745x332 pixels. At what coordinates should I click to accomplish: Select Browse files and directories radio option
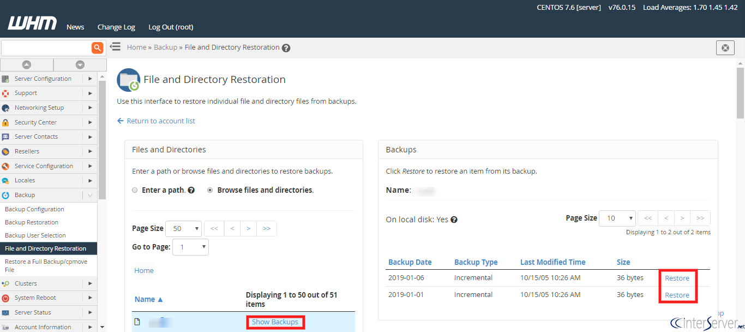pos(210,191)
